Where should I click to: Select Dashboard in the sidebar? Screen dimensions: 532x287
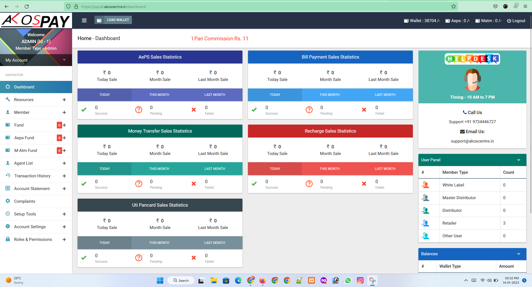[x=24, y=87]
